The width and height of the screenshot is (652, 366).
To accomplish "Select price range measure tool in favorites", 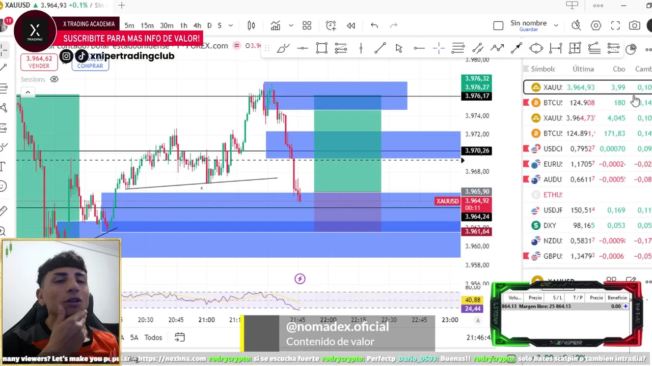I will [556, 48].
